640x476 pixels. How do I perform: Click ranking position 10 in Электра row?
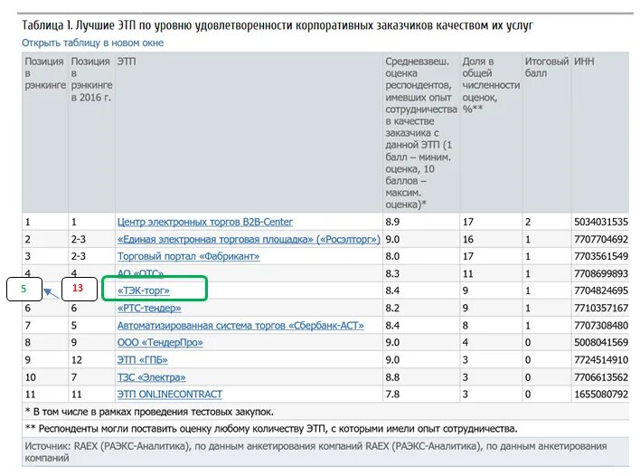click(x=31, y=377)
